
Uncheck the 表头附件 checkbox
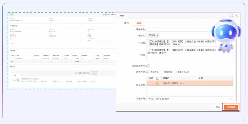[148, 72]
